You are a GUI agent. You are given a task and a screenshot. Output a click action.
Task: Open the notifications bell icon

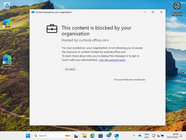181,136
